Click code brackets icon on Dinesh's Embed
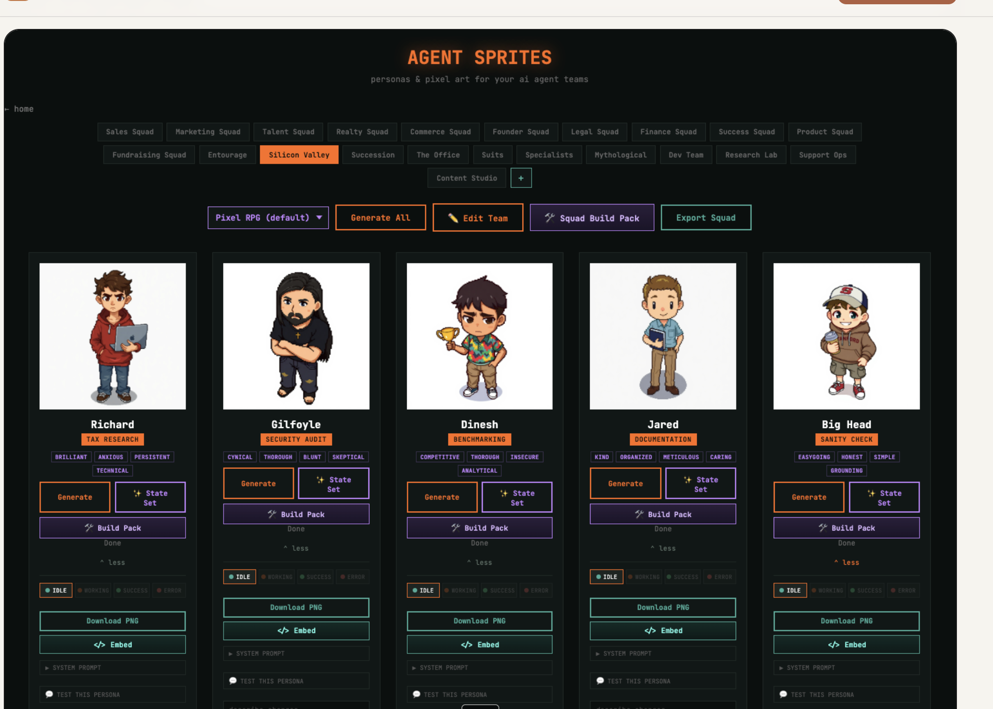Viewport: 993px width, 709px height. point(466,644)
